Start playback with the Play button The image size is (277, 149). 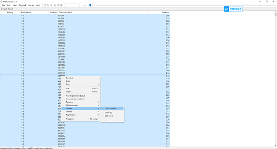coord(48,5)
